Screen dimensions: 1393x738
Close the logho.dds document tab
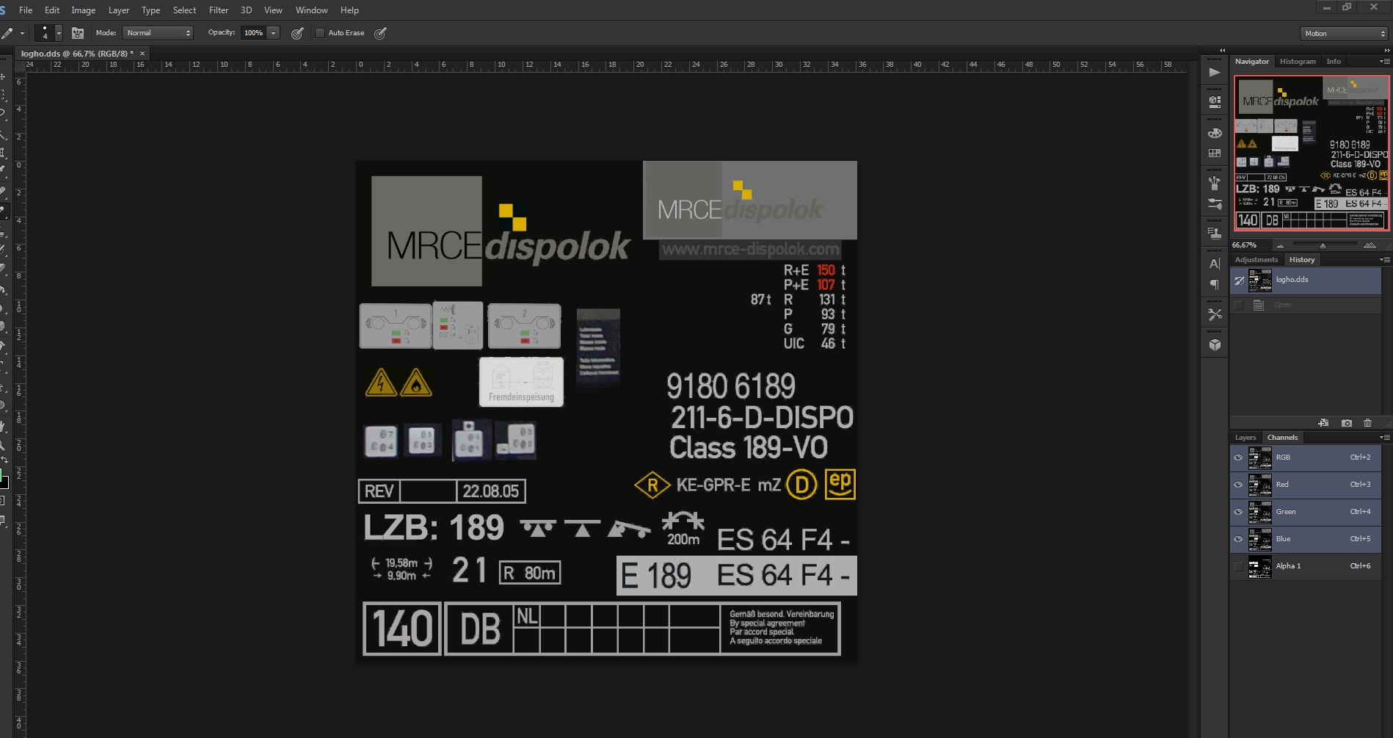[x=142, y=54]
